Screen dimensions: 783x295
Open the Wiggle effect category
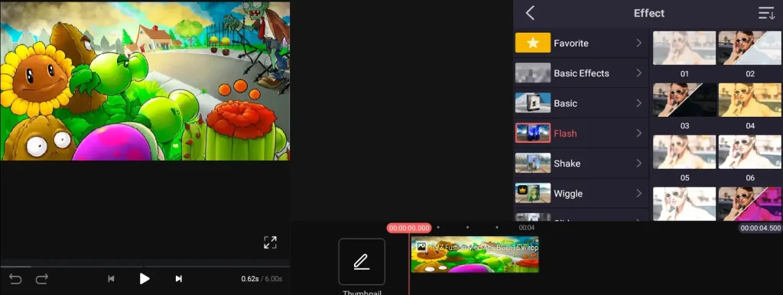tap(581, 193)
